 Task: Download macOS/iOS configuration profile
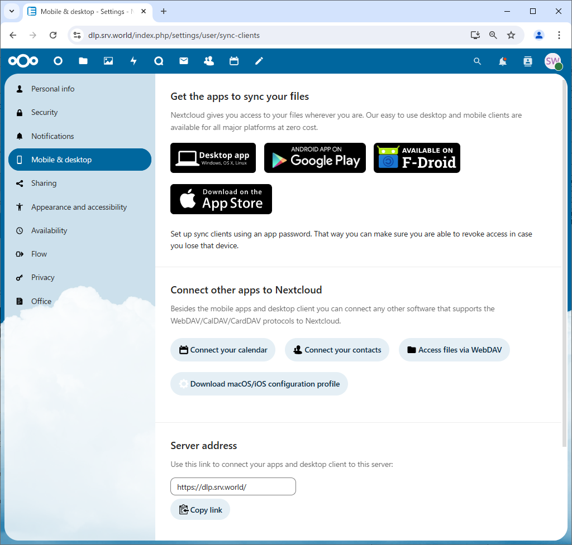(x=259, y=384)
